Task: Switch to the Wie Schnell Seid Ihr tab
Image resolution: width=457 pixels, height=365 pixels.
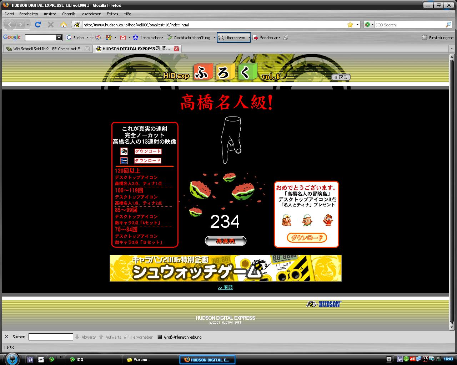Action: coord(48,49)
